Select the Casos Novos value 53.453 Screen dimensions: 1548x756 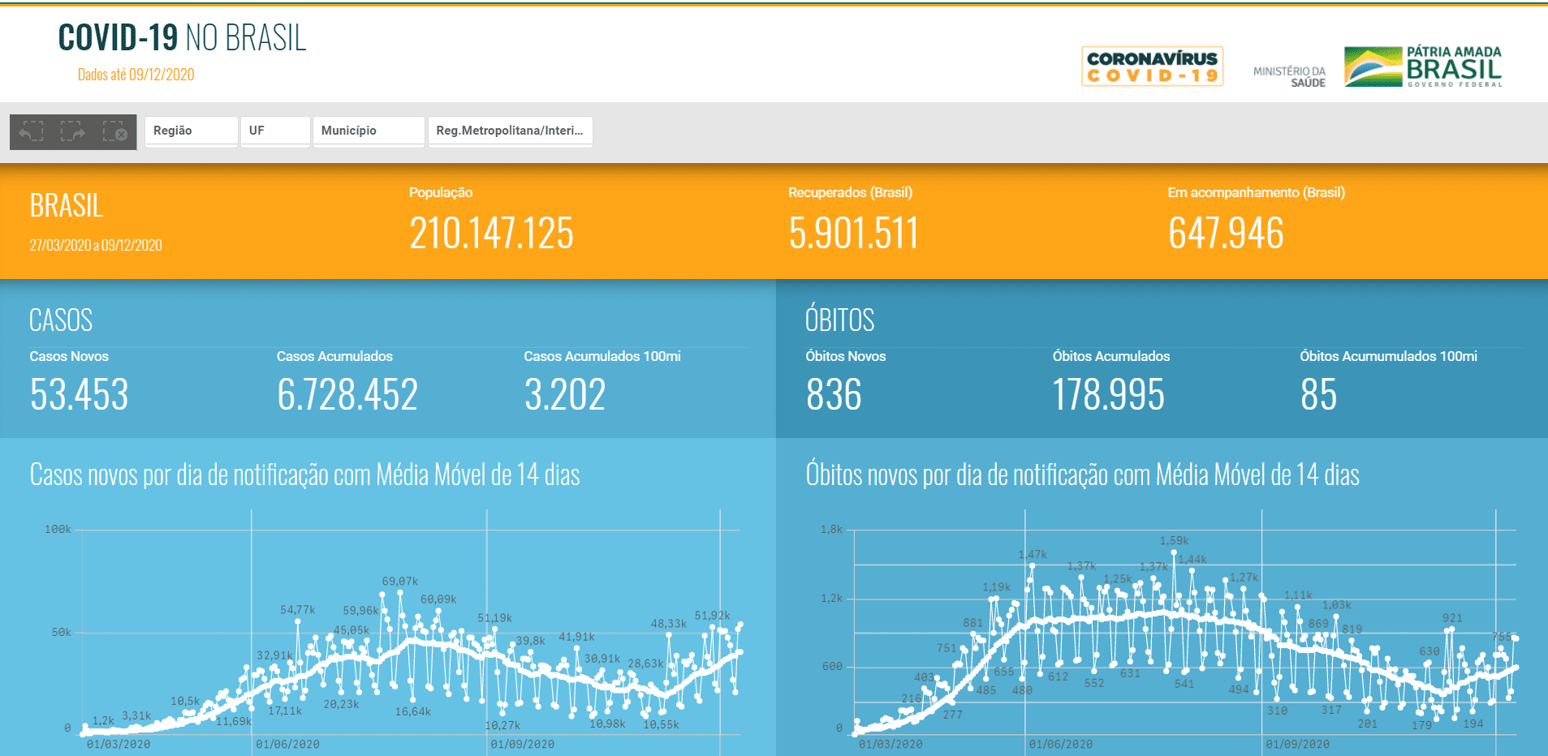click(80, 395)
